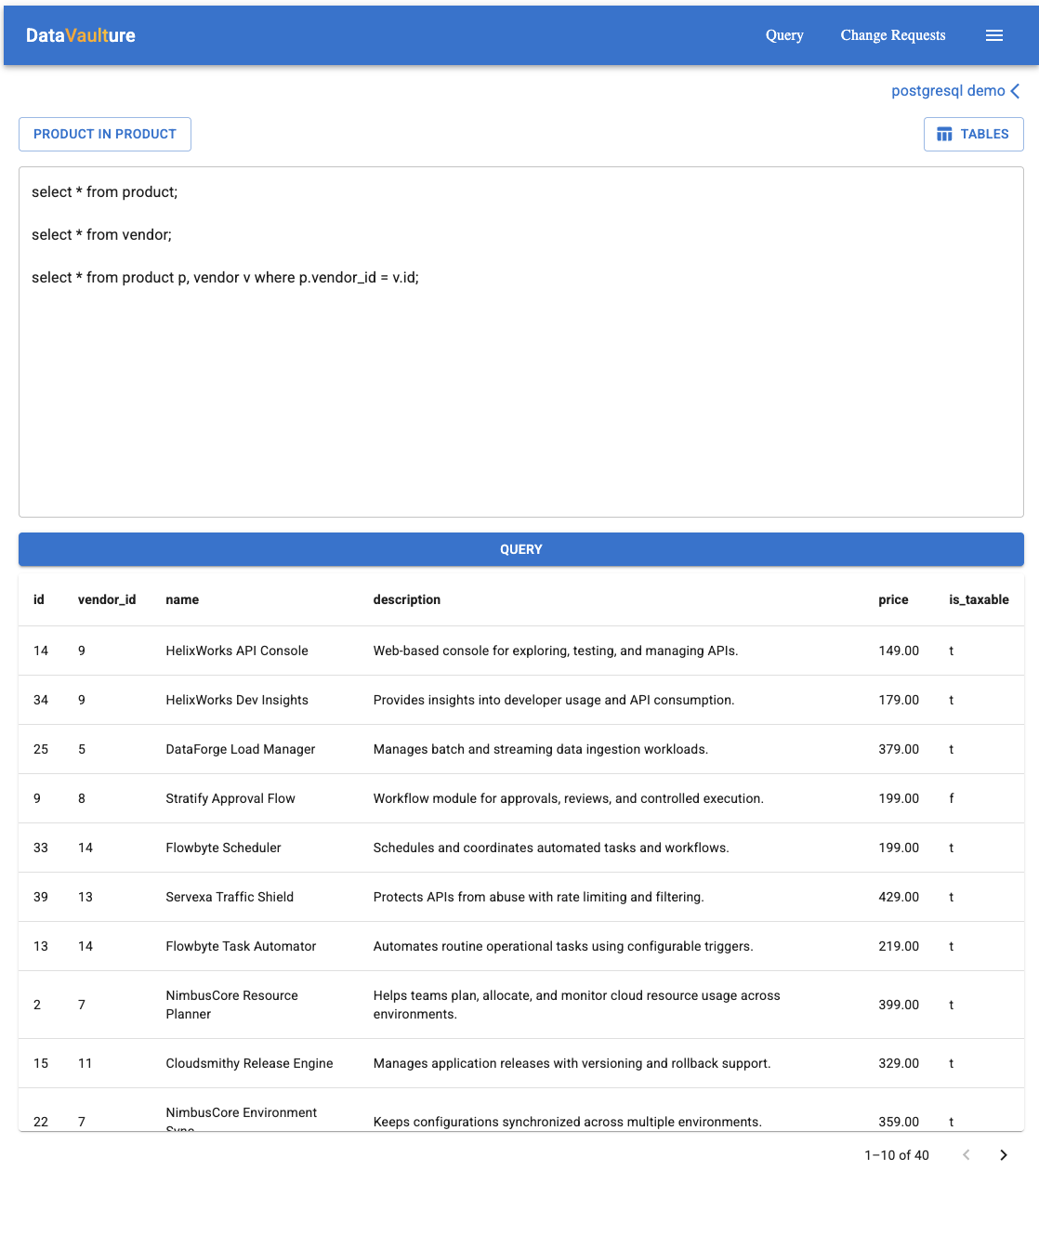The image size is (1039, 1236).
Task: Collapse the postgresql demo panel chevron
Action: [1013, 90]
